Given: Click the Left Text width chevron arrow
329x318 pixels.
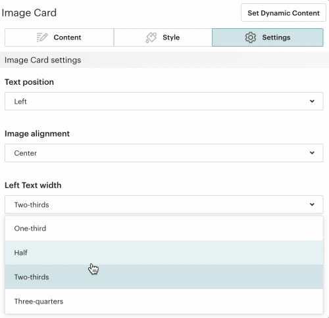Looking at the screenshot, I should click(x=312, y=204).
